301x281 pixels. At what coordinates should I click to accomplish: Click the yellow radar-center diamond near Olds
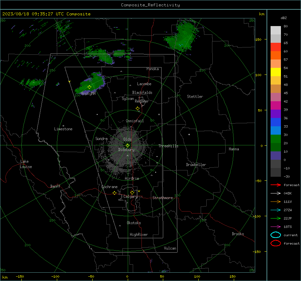tap(128, 146)
